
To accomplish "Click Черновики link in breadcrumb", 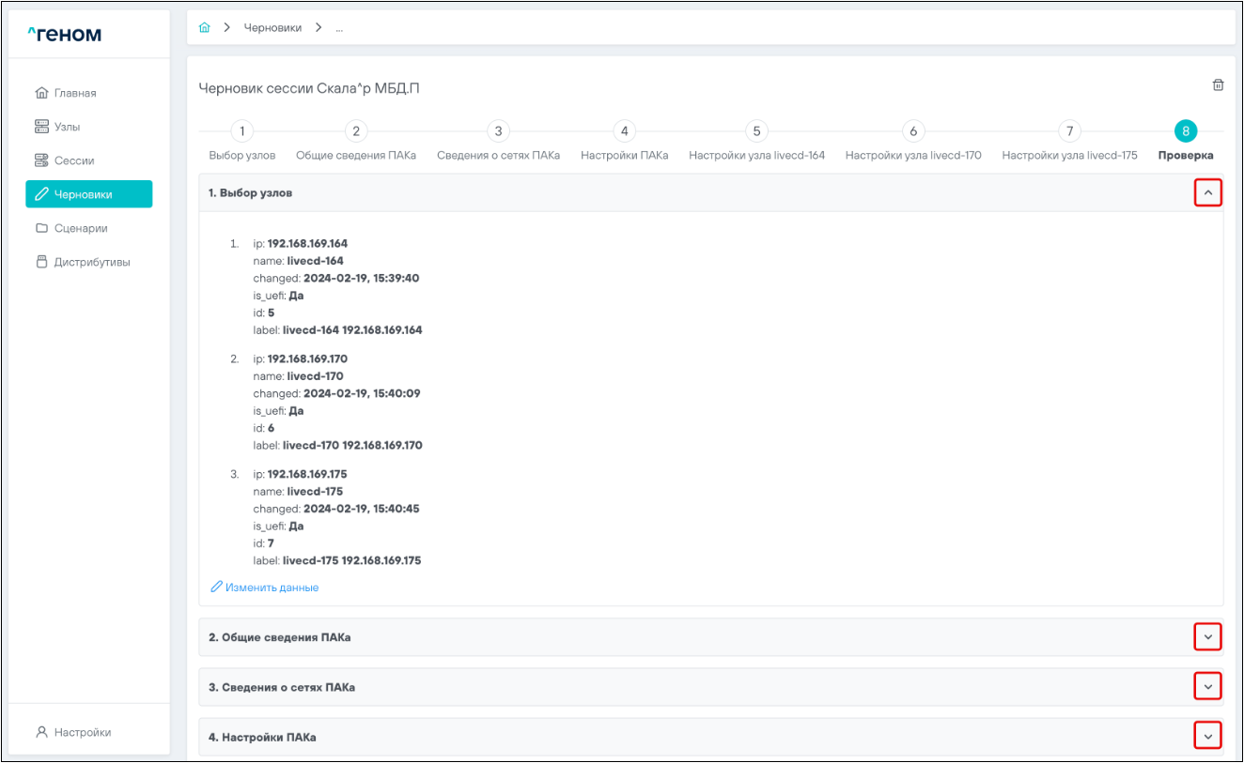I will (x=272, y=28).
